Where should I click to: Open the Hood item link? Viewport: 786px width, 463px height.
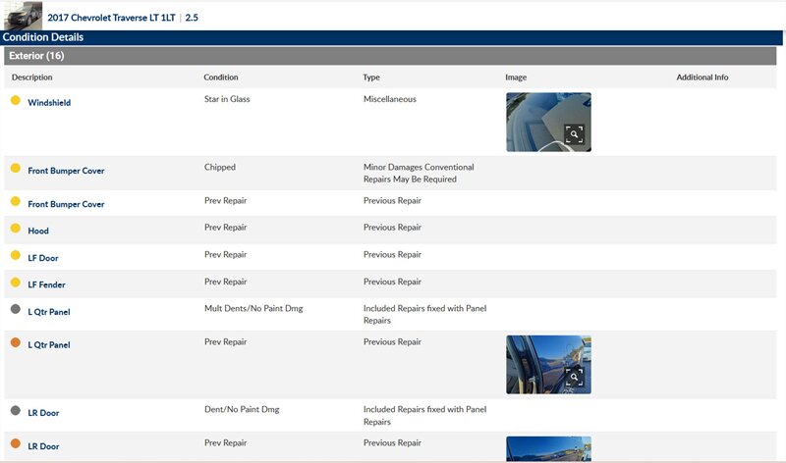(38, 231)
